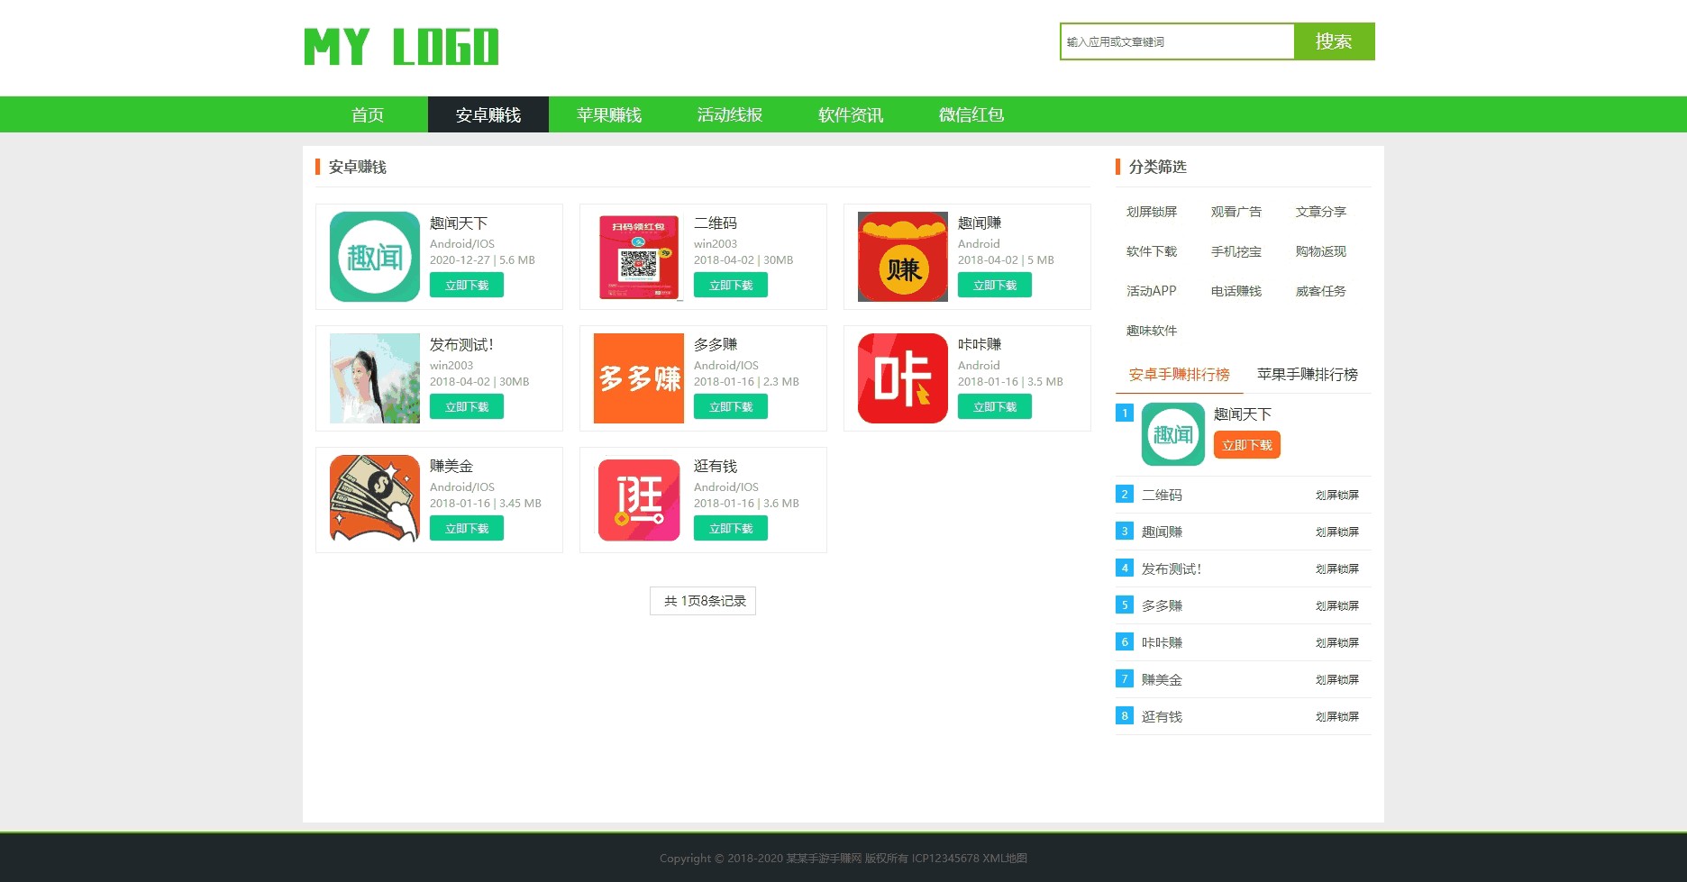This screenshot has height=882, width=1687.
Task: Switch to the 苹果手赚排行榜 tab
Action: pos(1306,374)
